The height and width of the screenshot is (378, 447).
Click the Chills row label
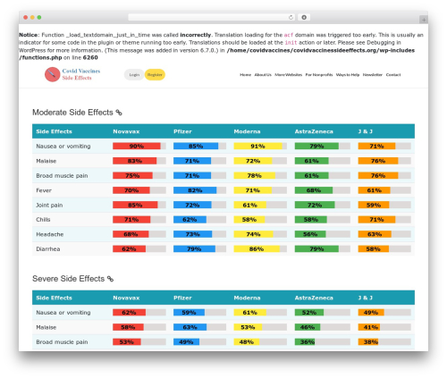coord(43,220)
